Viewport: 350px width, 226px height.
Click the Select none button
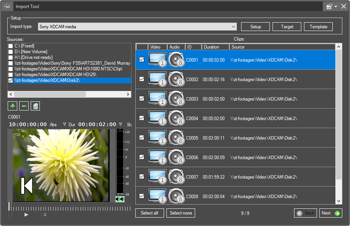click(181, 213)
